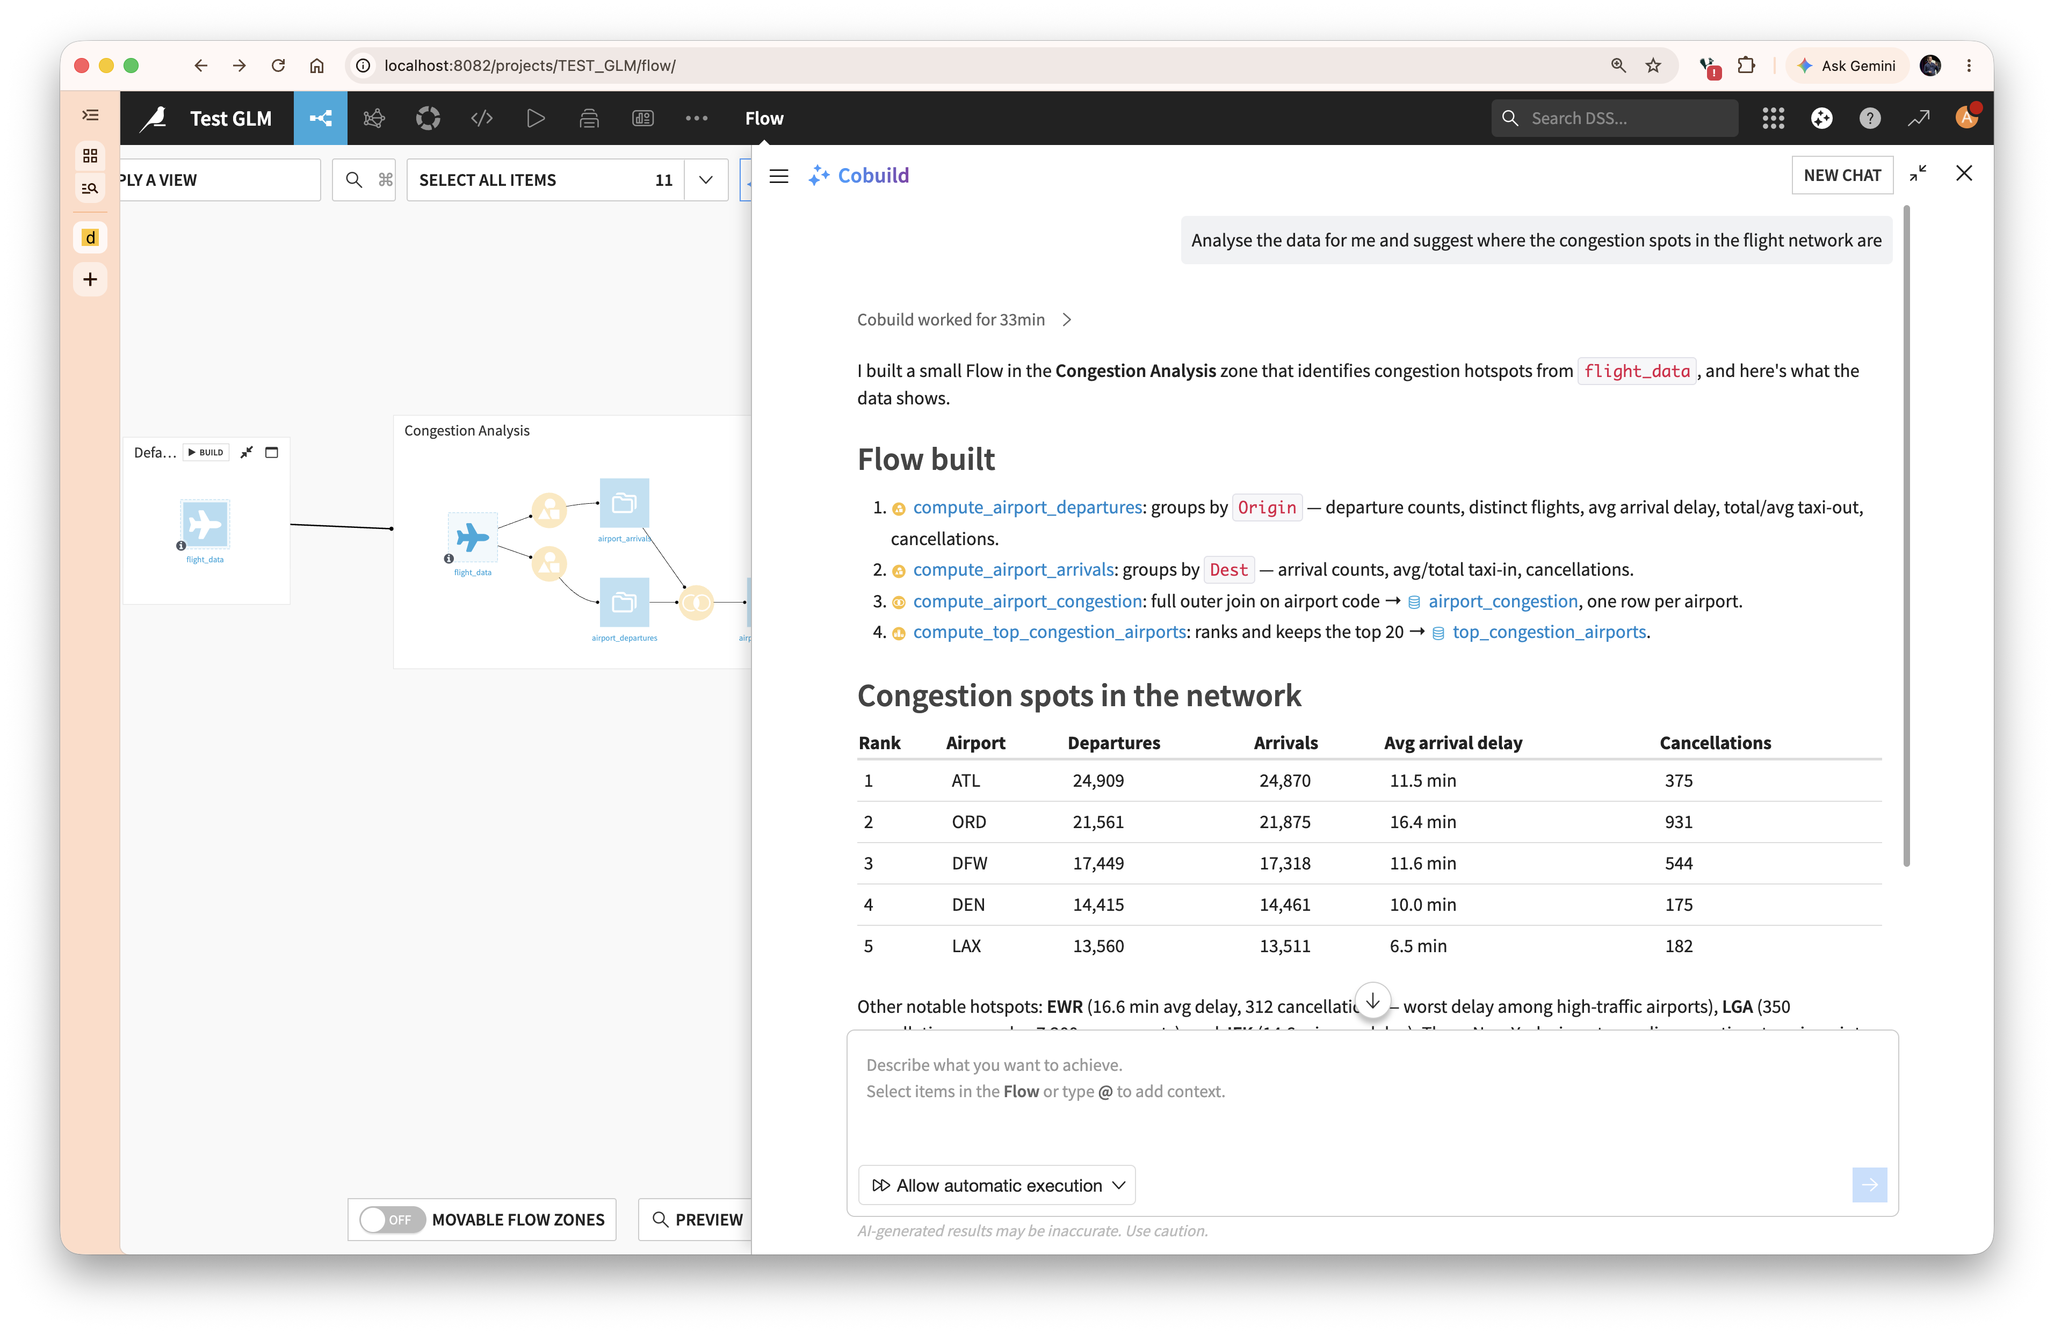Open the stacked documents icon in navbar
This screenshot has height=1334, width=2054.
click(x=589, y=118)
